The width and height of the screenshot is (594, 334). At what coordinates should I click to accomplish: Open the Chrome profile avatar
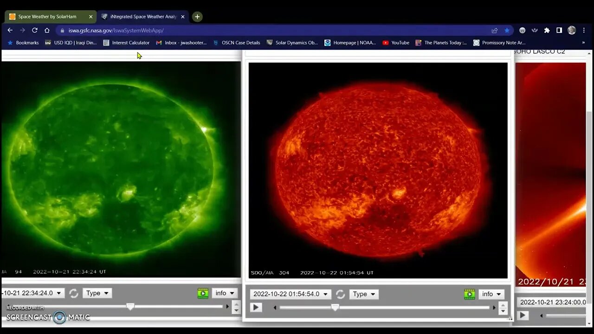(x=572, y=30)
